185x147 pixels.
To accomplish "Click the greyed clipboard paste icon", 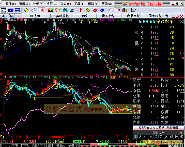I will coord(111,10).
